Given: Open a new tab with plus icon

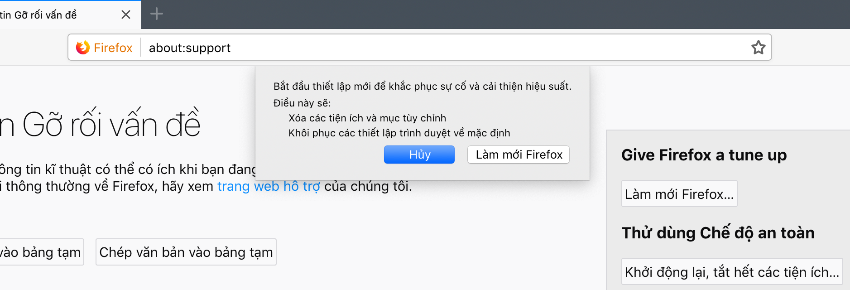Looking at the screenshot, I should click(156, 14).
